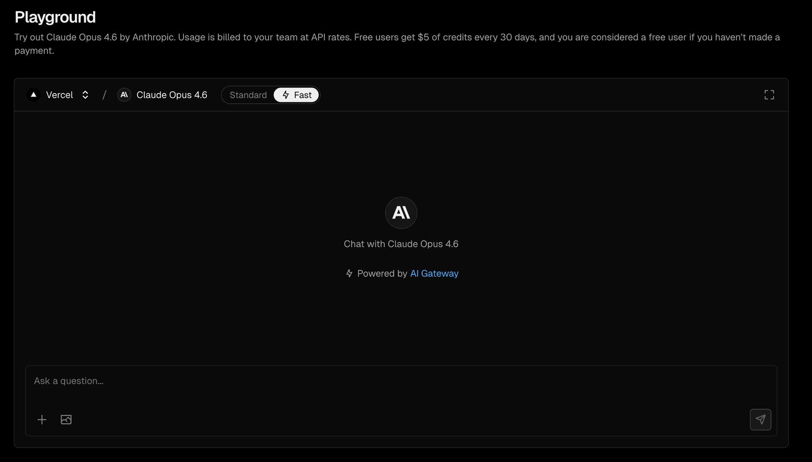The height and width of the screenshot is (462, 812).
Task: Expand the Vercel team switcher chevrons
Action: click(x=85, y=95)
